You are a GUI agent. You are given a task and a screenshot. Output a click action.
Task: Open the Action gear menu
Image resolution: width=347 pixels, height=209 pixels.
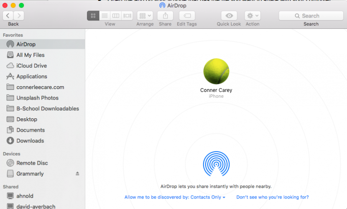pos(253,16)
